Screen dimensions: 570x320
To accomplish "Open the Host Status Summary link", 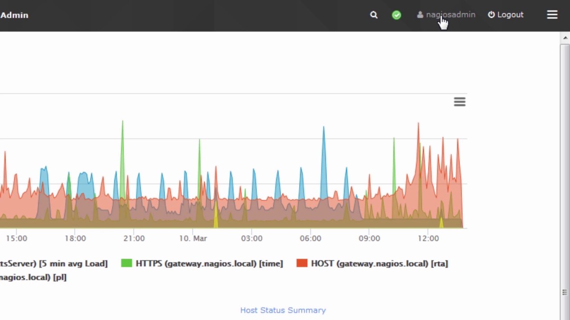I will pyautogui.click(x=283, y=310).
